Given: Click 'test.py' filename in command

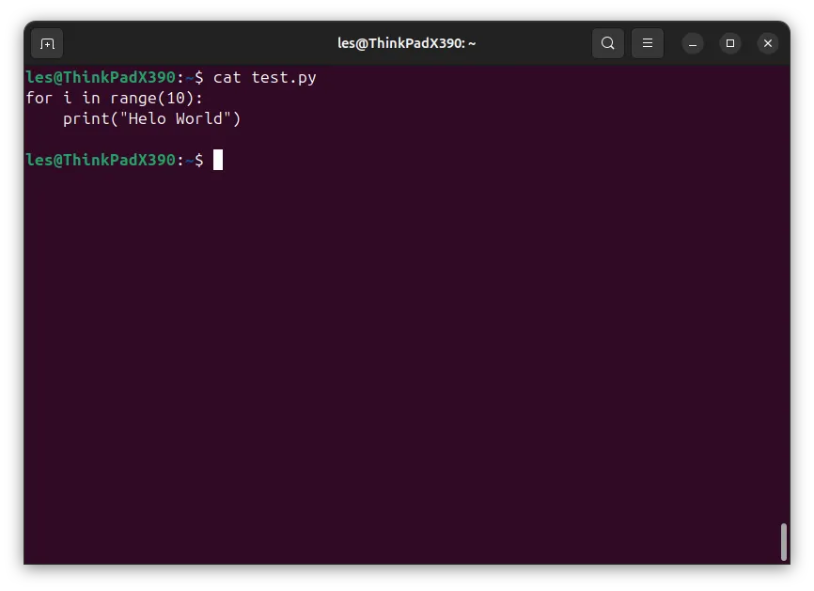Looking at the screenshot, I should point(284,78).
